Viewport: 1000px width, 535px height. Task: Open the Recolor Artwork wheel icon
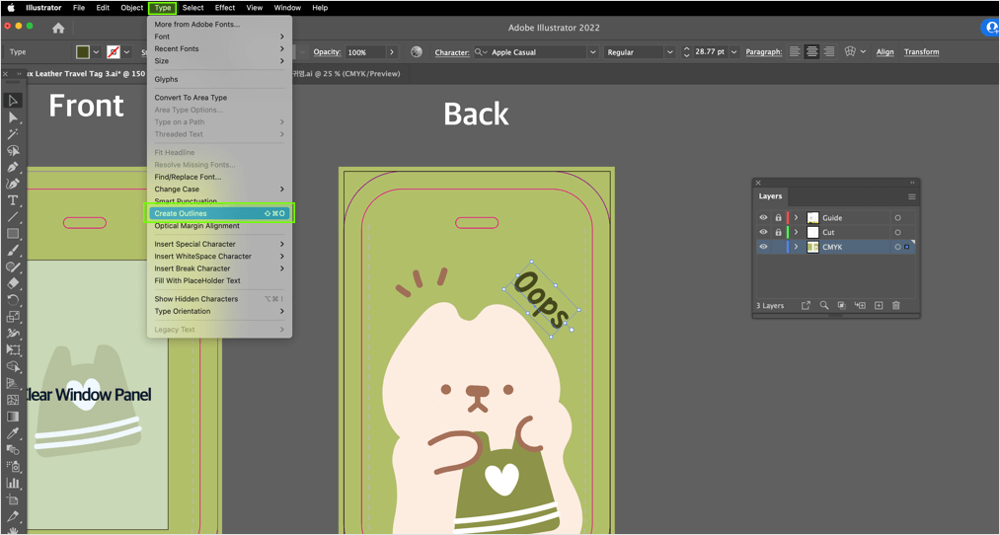click(417, 51)
